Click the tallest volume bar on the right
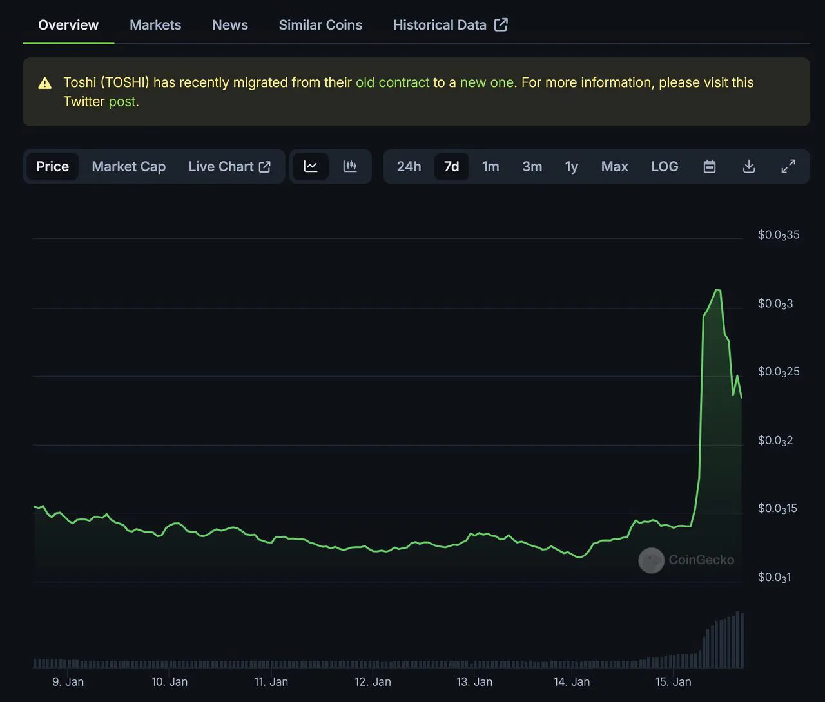Screen dimensions: 825x702 click(x=737, y=640)
